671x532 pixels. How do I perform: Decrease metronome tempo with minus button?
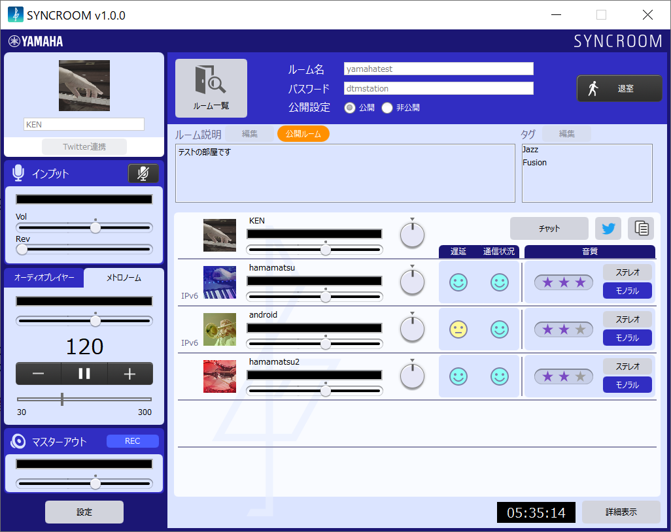point(39,374)
